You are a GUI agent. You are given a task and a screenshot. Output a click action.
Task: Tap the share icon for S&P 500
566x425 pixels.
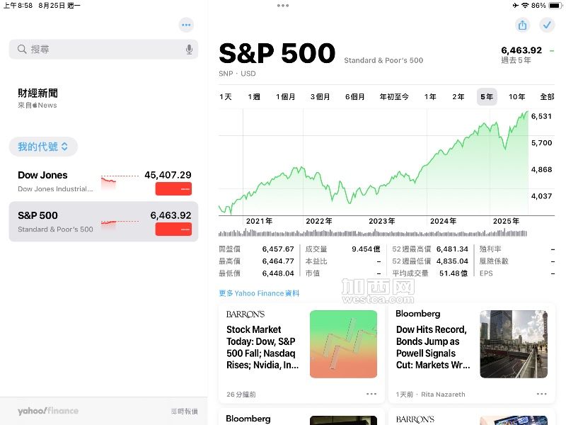click(522, 25)
